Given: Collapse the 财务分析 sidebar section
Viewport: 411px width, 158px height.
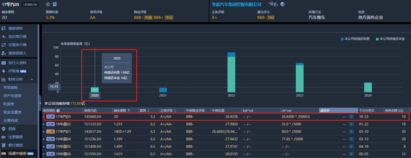Looking at the screenshot, I should pyautogui.click(x=32, y=79).
